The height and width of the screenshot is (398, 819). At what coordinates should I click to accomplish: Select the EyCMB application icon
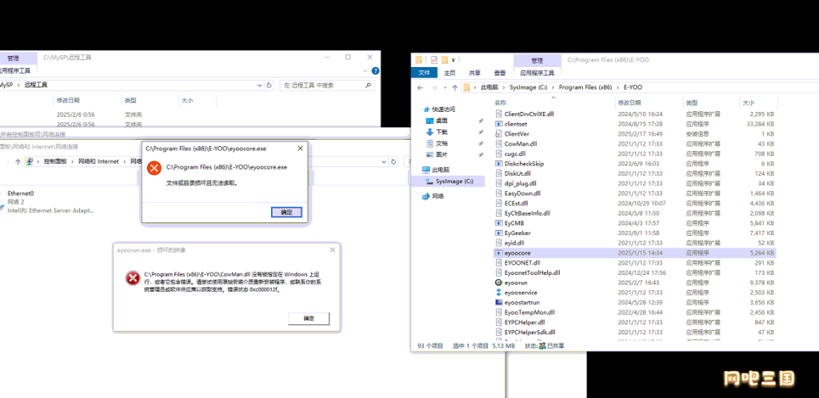coord(498,223)
